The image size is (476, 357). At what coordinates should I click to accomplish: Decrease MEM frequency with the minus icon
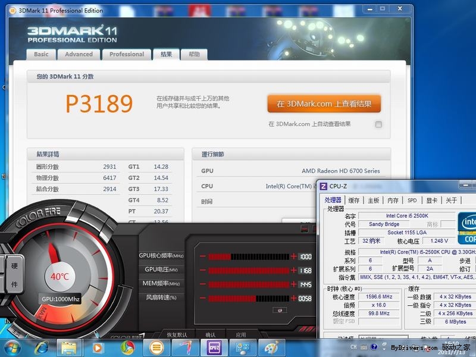pos(203,284)
